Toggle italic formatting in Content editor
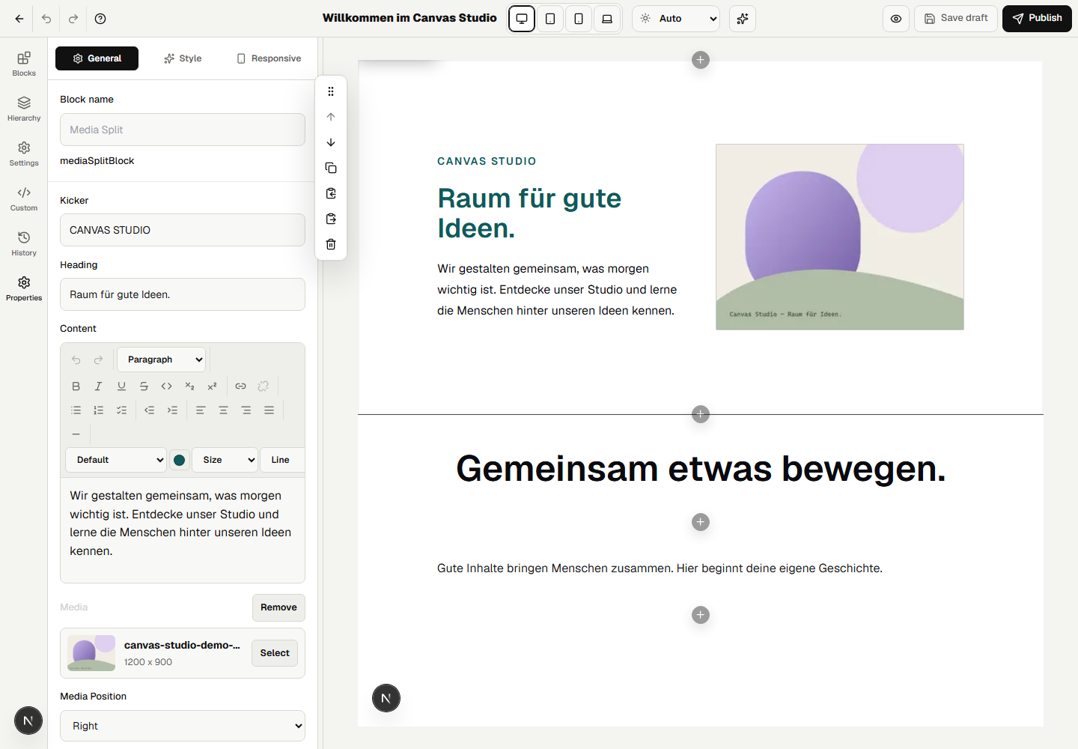 tap(98, 386)
